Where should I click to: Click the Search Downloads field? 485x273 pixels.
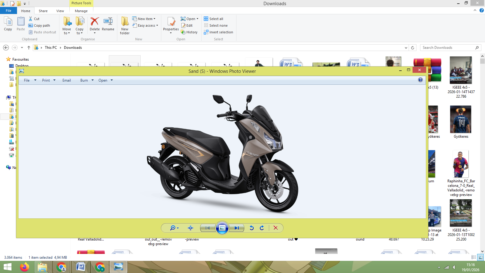[450, 48]
